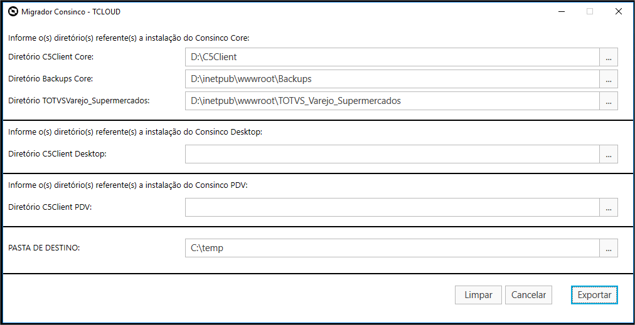Focus the Diretório Backups Core field

point(392,79)
